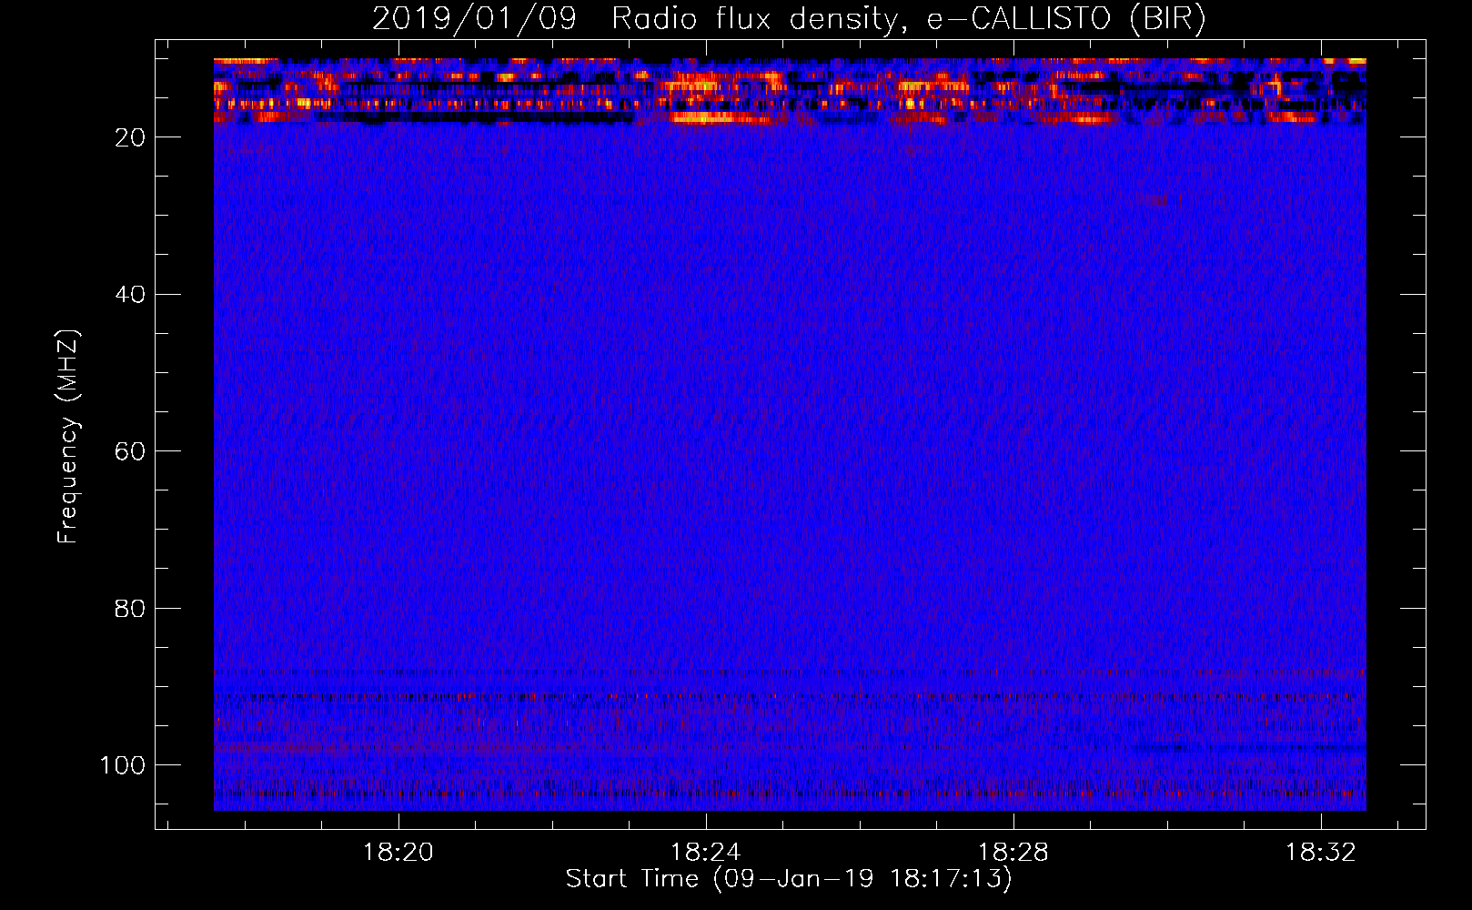Click the '18:32' time tick label

[1321, 853]
